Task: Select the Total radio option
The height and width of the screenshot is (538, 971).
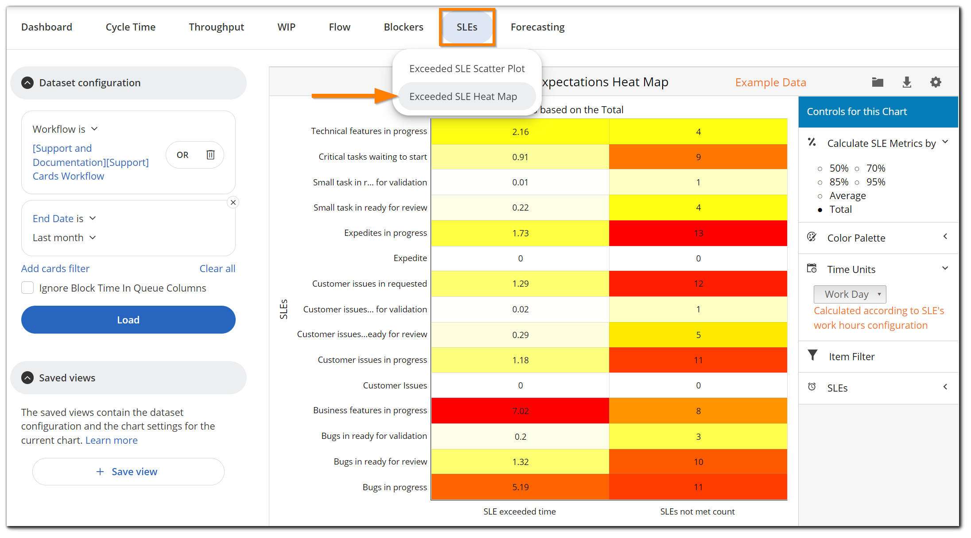Action: coord(820,210)
